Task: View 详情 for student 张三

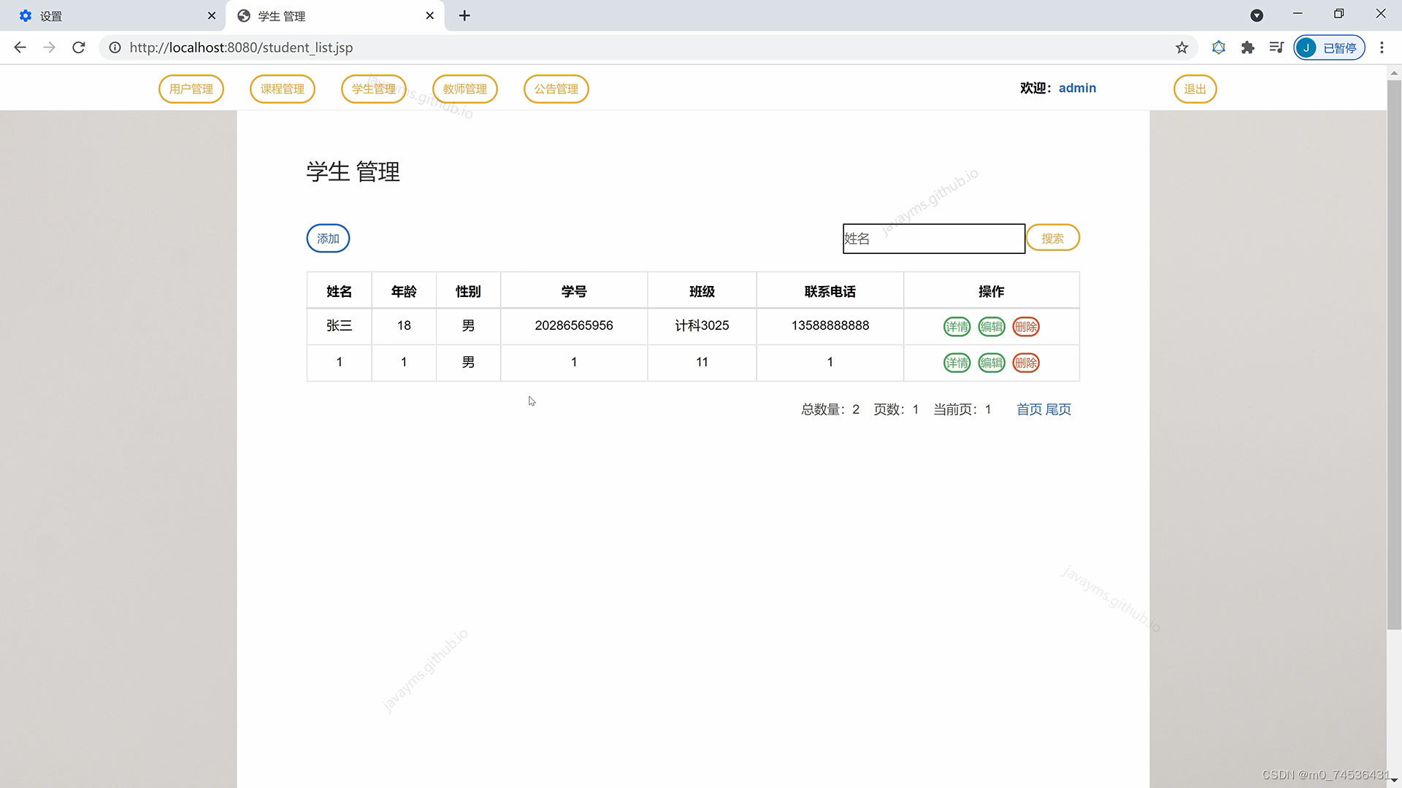Action: [x=957, y=327]
